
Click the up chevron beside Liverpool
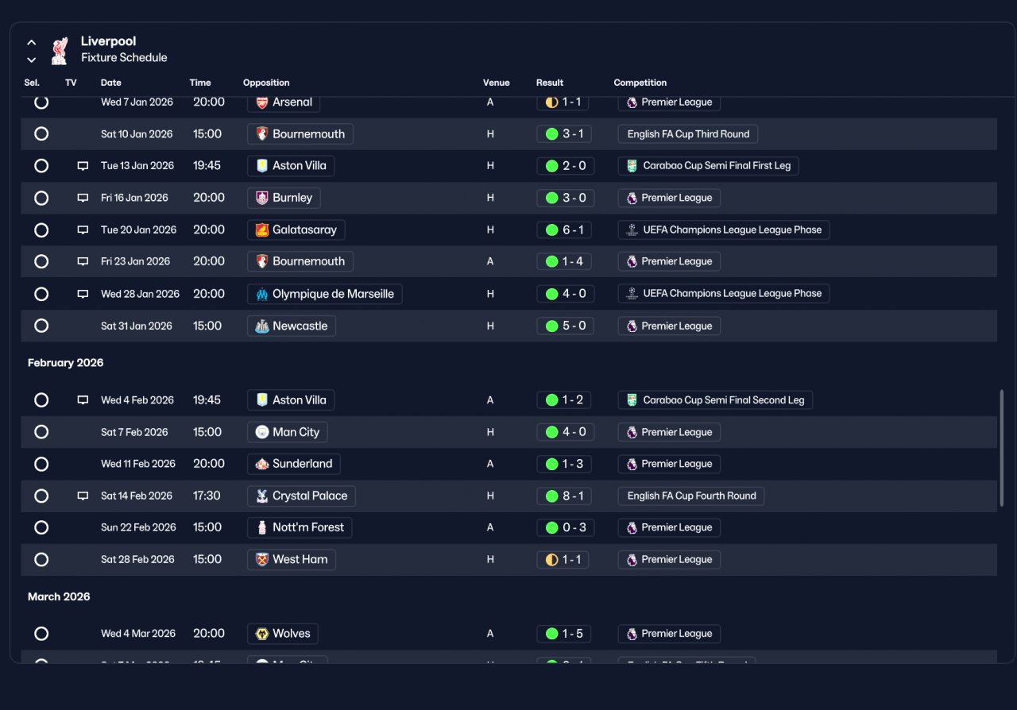[32, 42]
